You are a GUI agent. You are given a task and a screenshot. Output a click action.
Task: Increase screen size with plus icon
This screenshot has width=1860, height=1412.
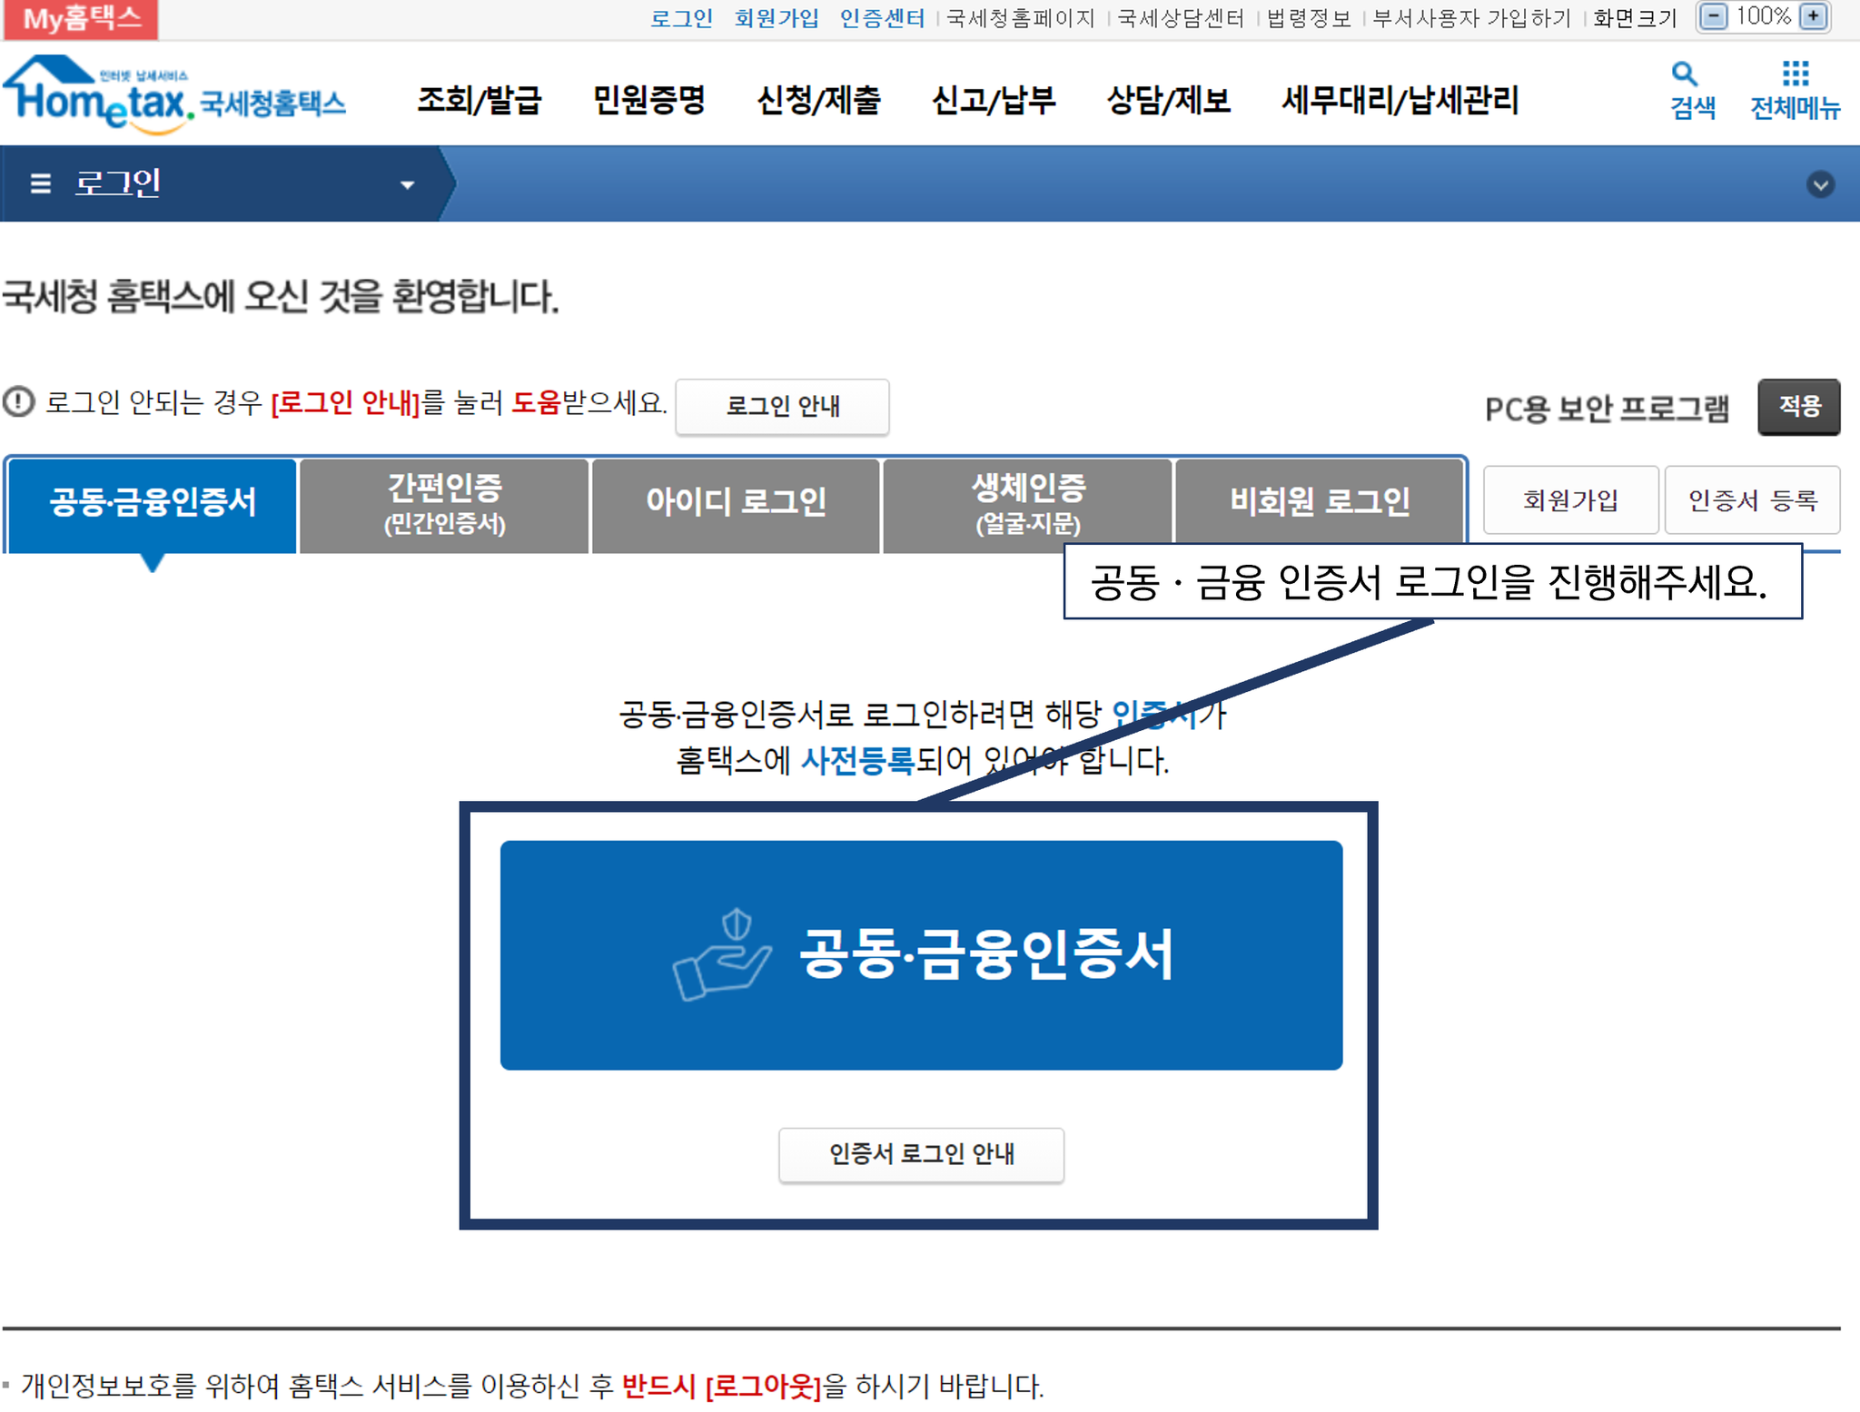pos(1813,17)
